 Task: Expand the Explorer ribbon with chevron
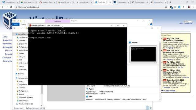148,24
